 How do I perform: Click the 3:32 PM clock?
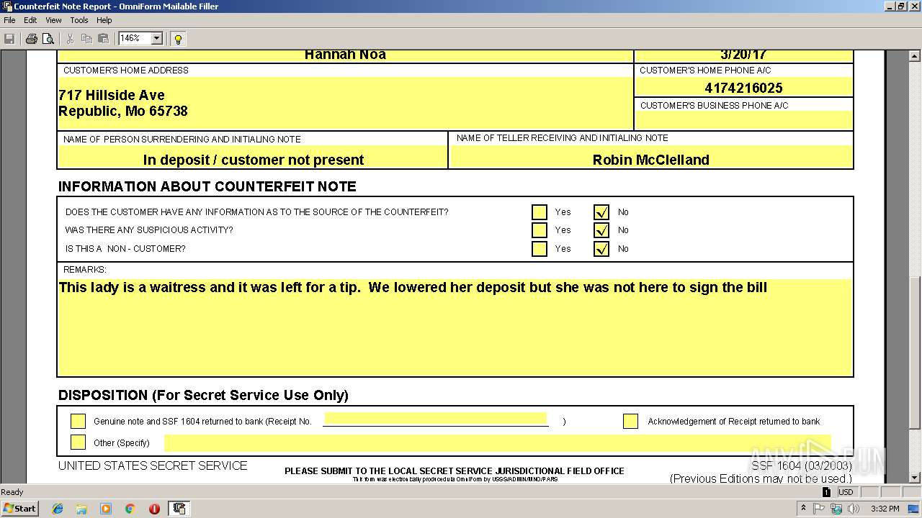click(x=885, y=509)
